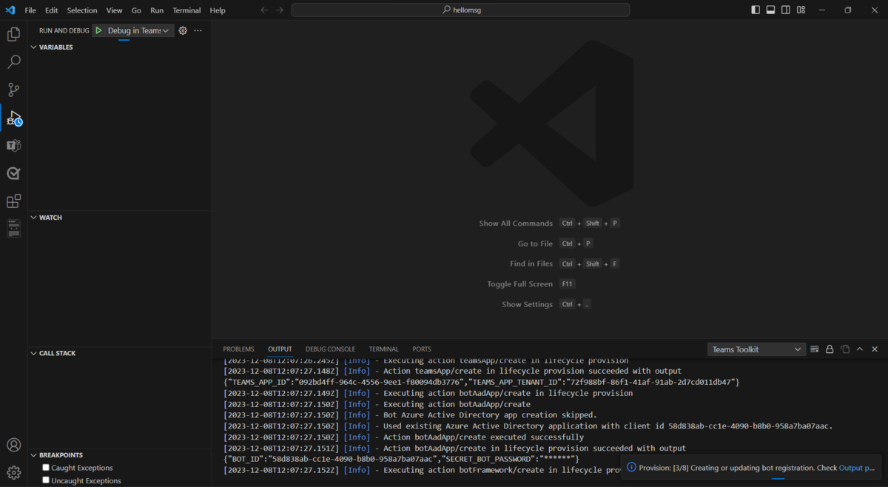Viewport: 888px width, 487px height.
Task: Click Output panel link in notification
Action: [x=857, y=468]
